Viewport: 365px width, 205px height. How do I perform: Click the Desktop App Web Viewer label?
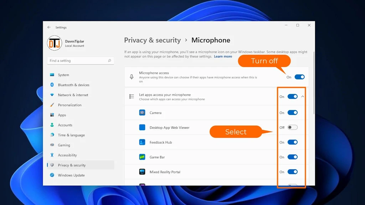(x=169, y=127)
